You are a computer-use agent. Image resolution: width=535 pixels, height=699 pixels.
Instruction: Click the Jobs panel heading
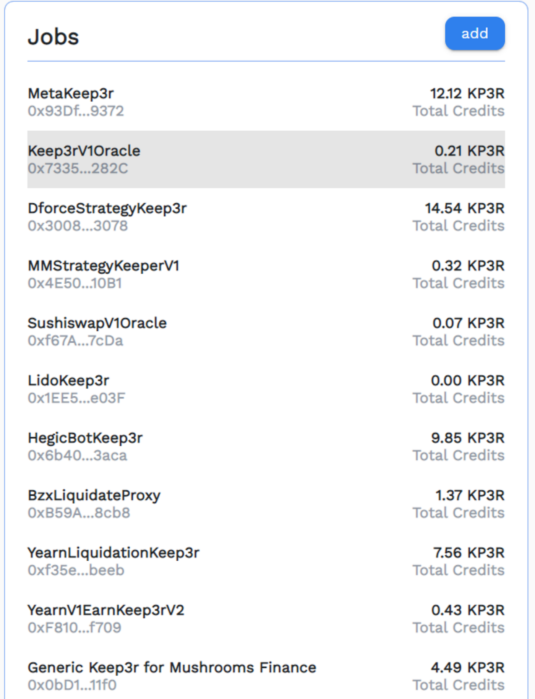pyautogui.click(x=53, y=37)
